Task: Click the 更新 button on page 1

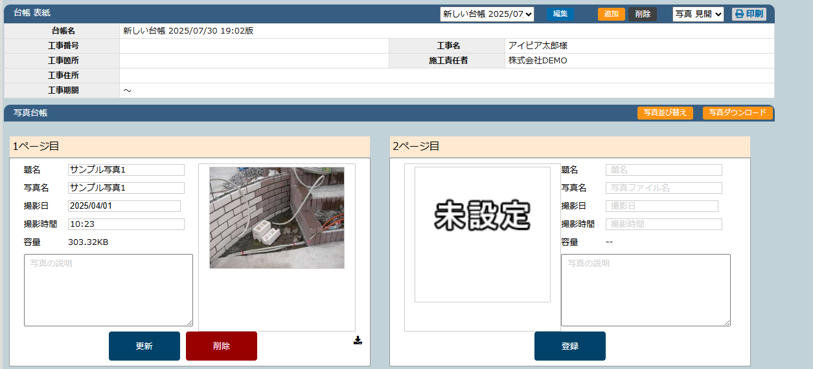Action: 144,346
